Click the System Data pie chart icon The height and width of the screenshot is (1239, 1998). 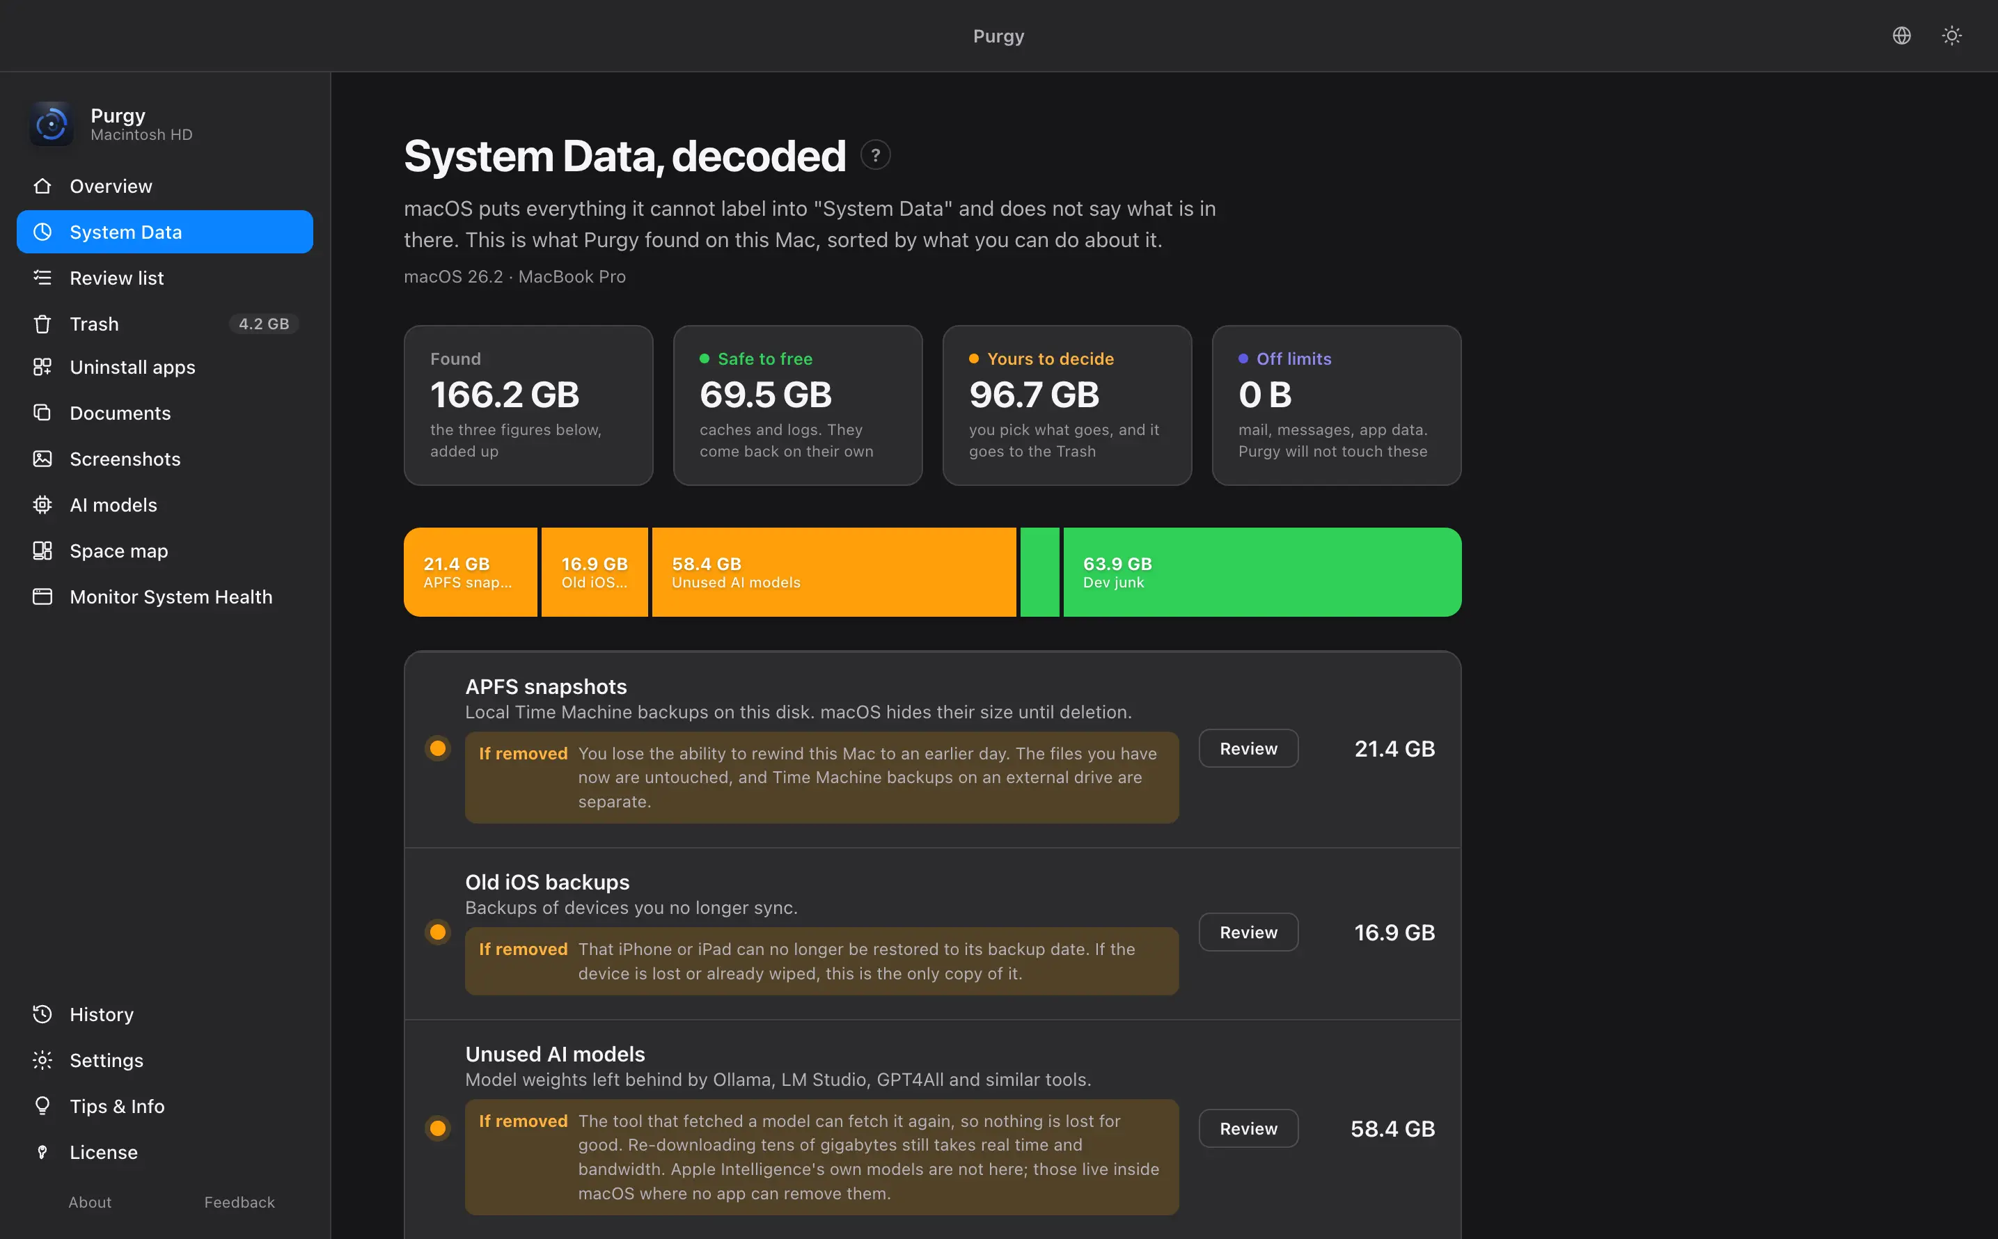coord(42,232)
